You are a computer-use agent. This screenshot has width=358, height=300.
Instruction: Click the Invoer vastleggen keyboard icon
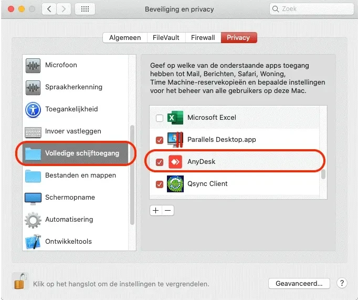click(x=33, y=132)
